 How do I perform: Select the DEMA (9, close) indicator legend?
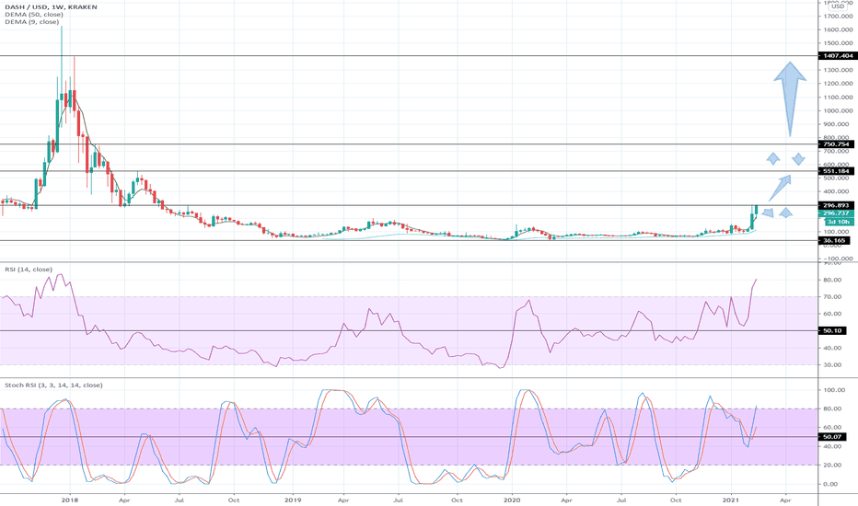[31, 22]
